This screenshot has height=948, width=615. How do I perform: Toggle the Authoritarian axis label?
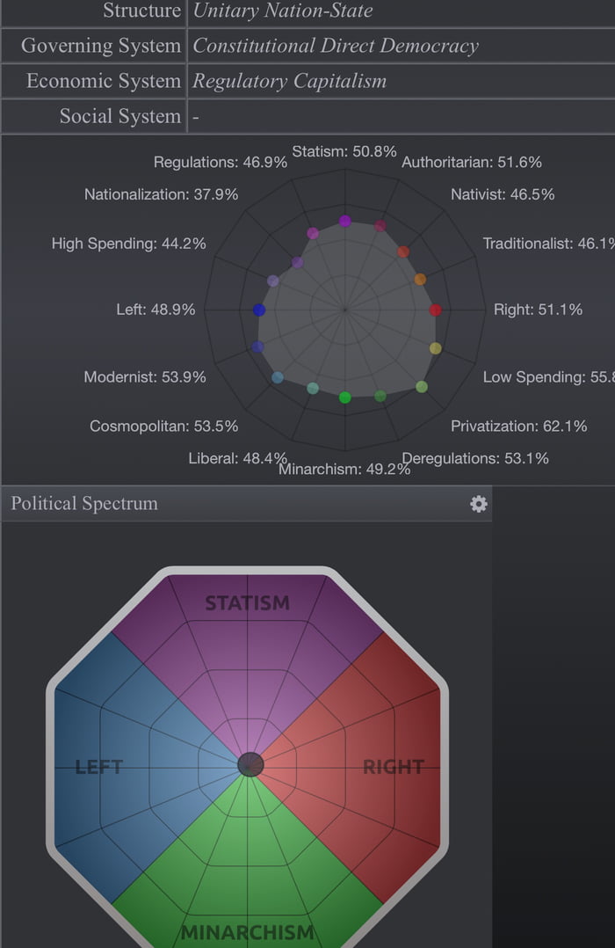471,162
